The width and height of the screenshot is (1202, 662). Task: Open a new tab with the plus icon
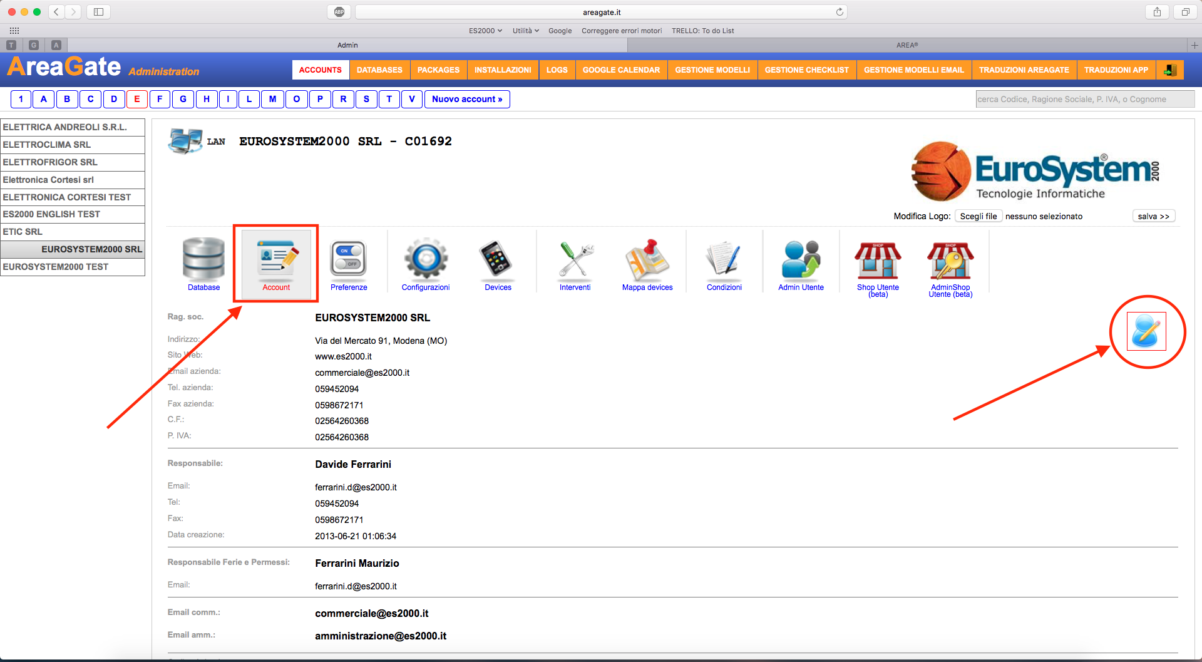pyautogui.click(x=1194, y=45)
